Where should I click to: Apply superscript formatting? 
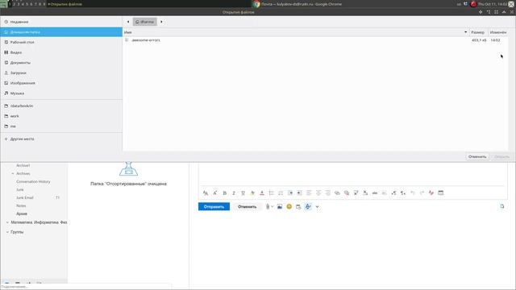pos(356,193)
